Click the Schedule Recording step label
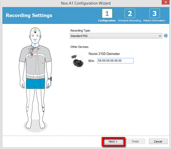Viewport: 171px width, 149px height. point(130,21)
